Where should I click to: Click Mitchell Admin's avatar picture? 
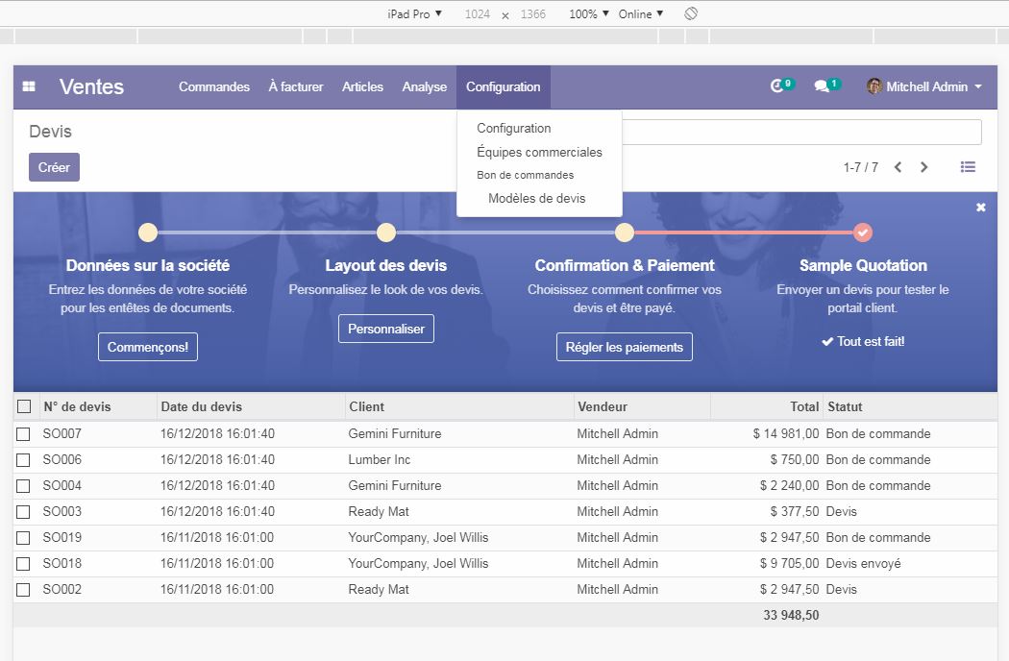874,86
